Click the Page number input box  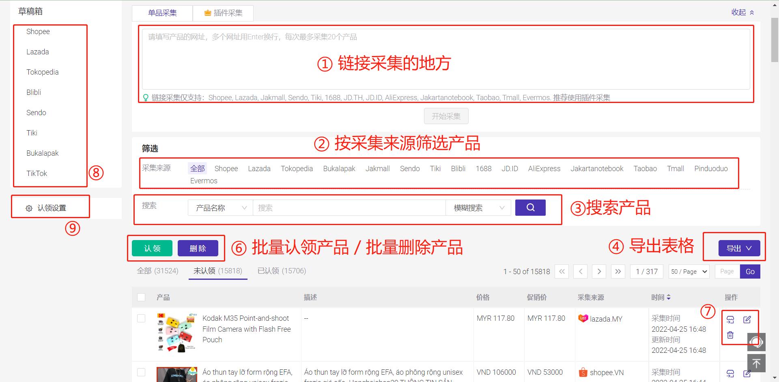tap(727, 271)
